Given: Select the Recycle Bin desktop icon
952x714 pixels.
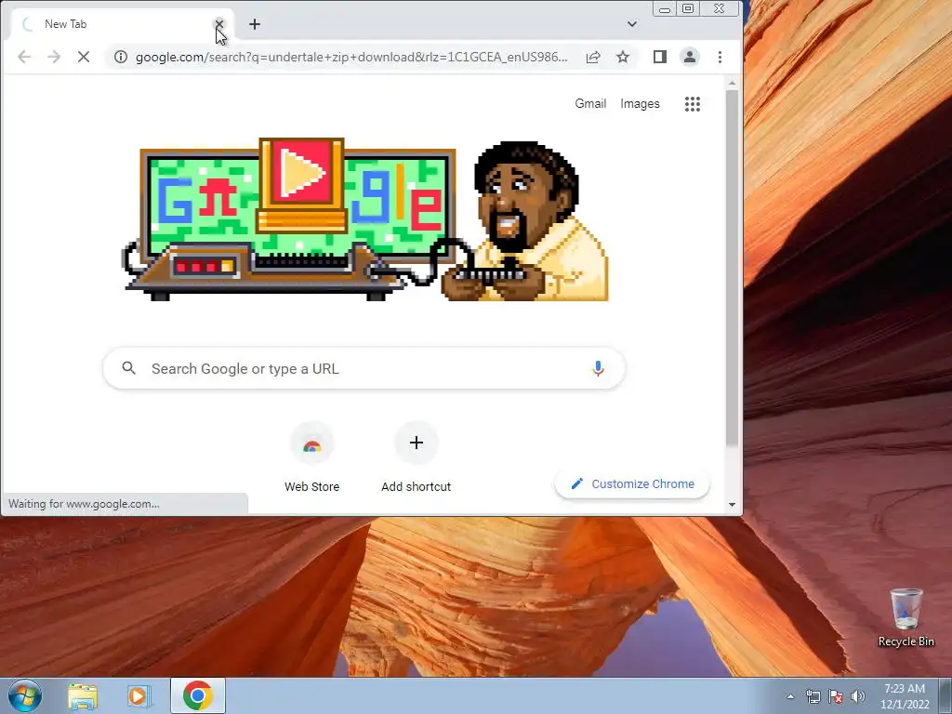Looking at the screenshot, I should pyautogui.click(x=906, y=618).
